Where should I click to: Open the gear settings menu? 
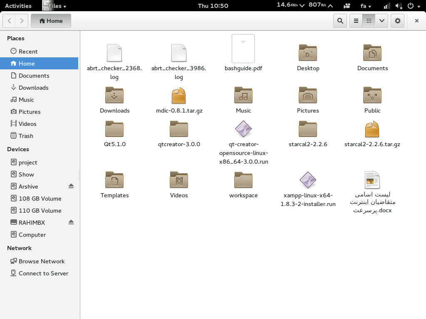point(398,21)
